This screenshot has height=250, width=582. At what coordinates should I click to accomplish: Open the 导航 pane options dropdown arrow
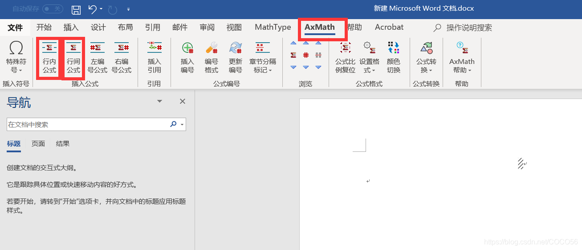159,101
